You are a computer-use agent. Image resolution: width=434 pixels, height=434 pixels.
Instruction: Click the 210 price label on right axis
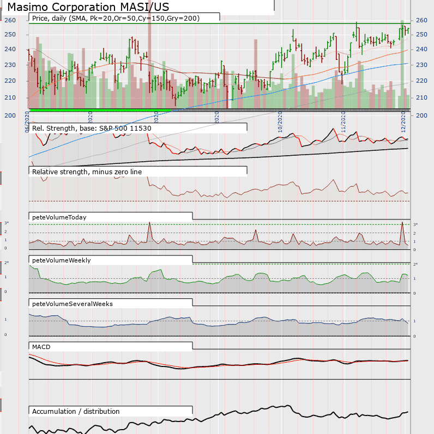[421, 97]
